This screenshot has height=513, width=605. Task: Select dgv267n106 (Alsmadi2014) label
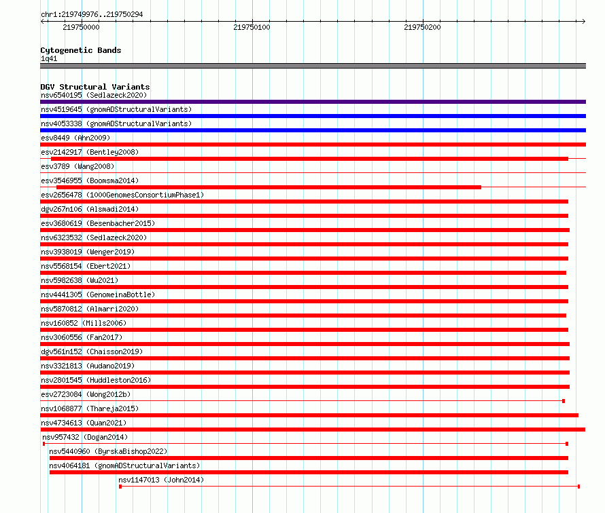point(90,209)
